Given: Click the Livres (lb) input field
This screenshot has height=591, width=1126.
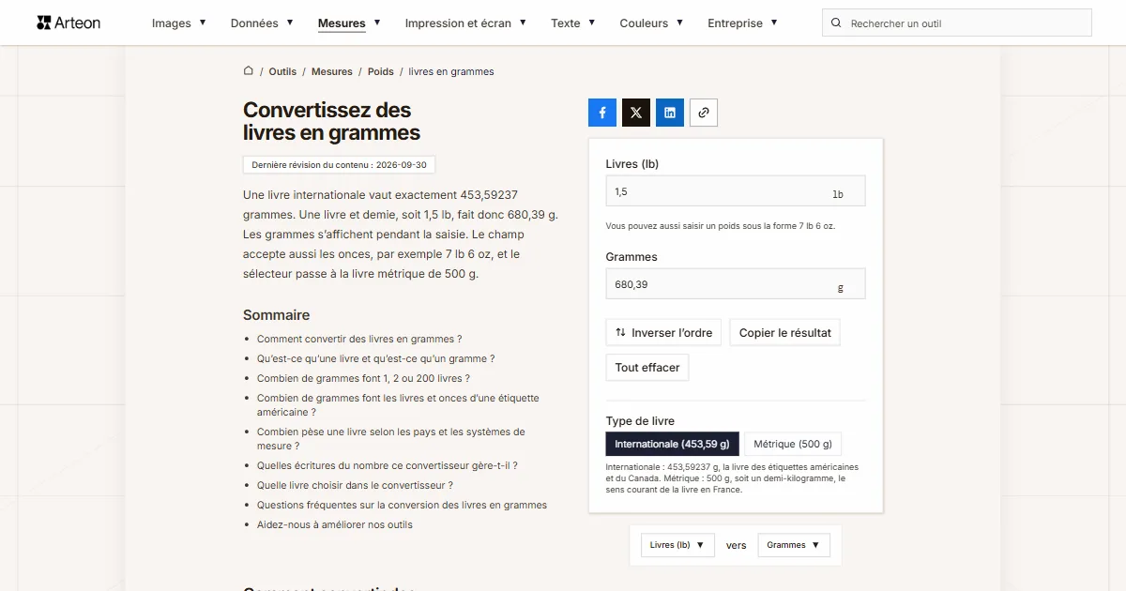Looking at the screenshot, I should (x=736, y=191).
